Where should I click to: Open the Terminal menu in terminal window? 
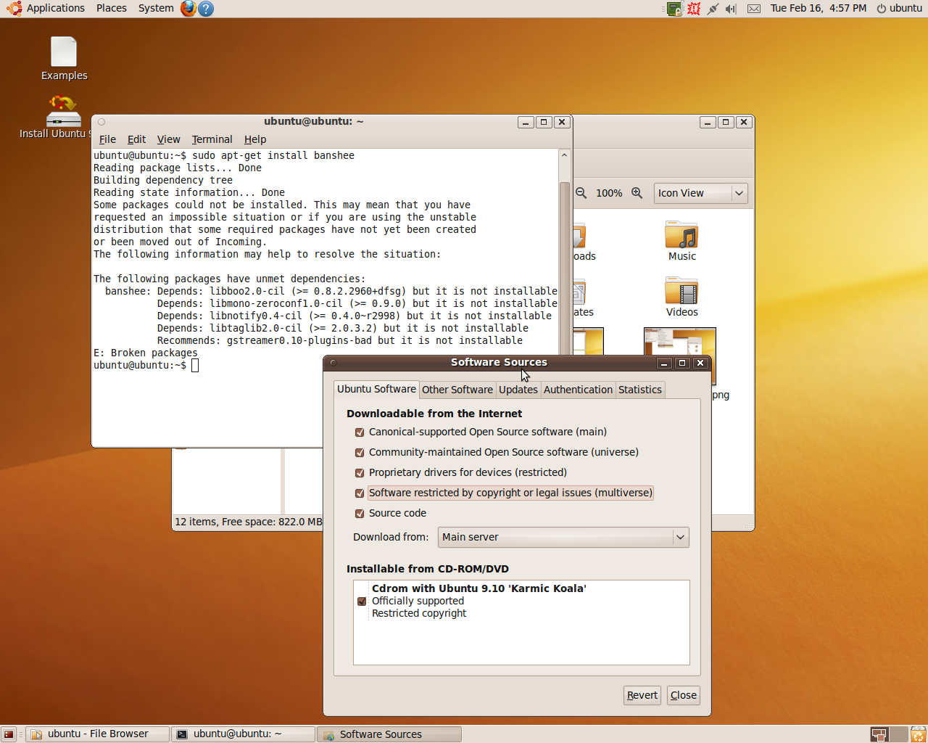212,139
